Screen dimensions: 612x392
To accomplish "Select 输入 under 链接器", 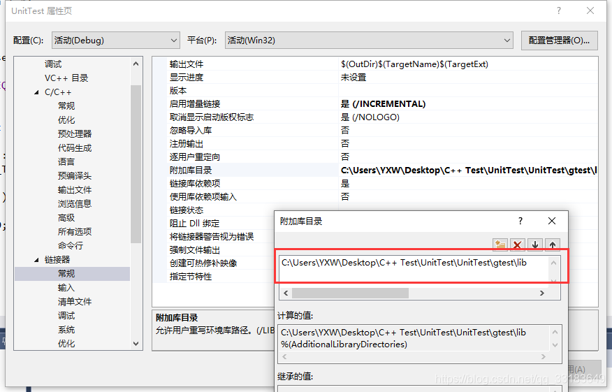I will click(66, 288).
